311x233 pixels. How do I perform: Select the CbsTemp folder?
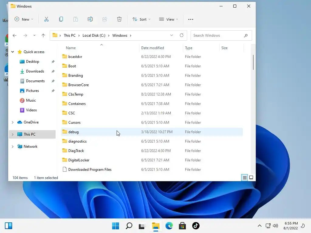(x=152, y=94)
